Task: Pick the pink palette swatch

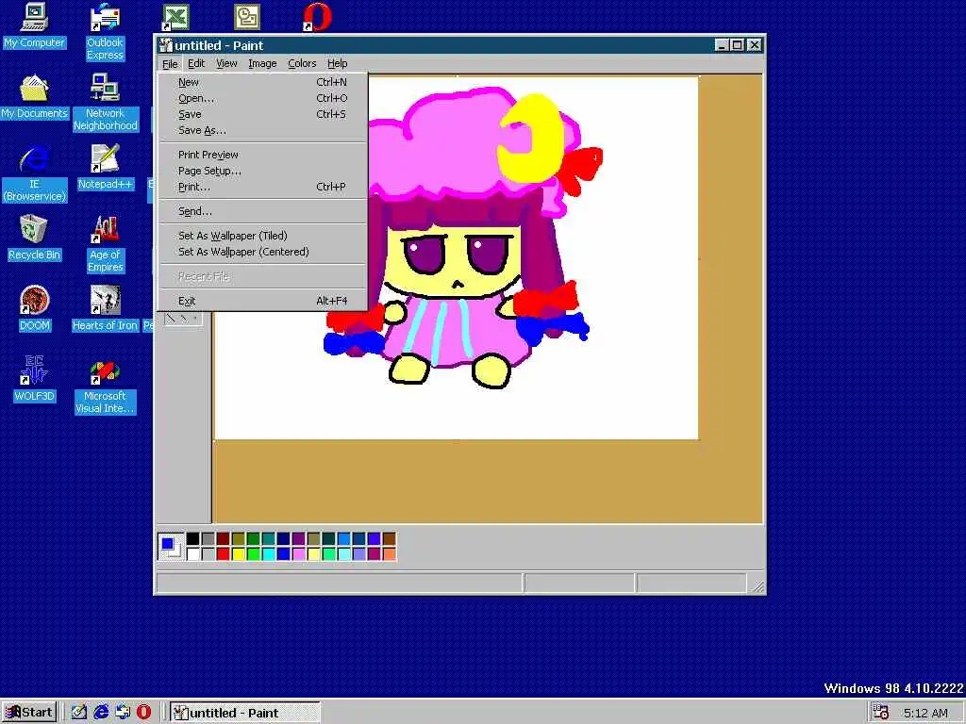Action: [x=299, y=554]
